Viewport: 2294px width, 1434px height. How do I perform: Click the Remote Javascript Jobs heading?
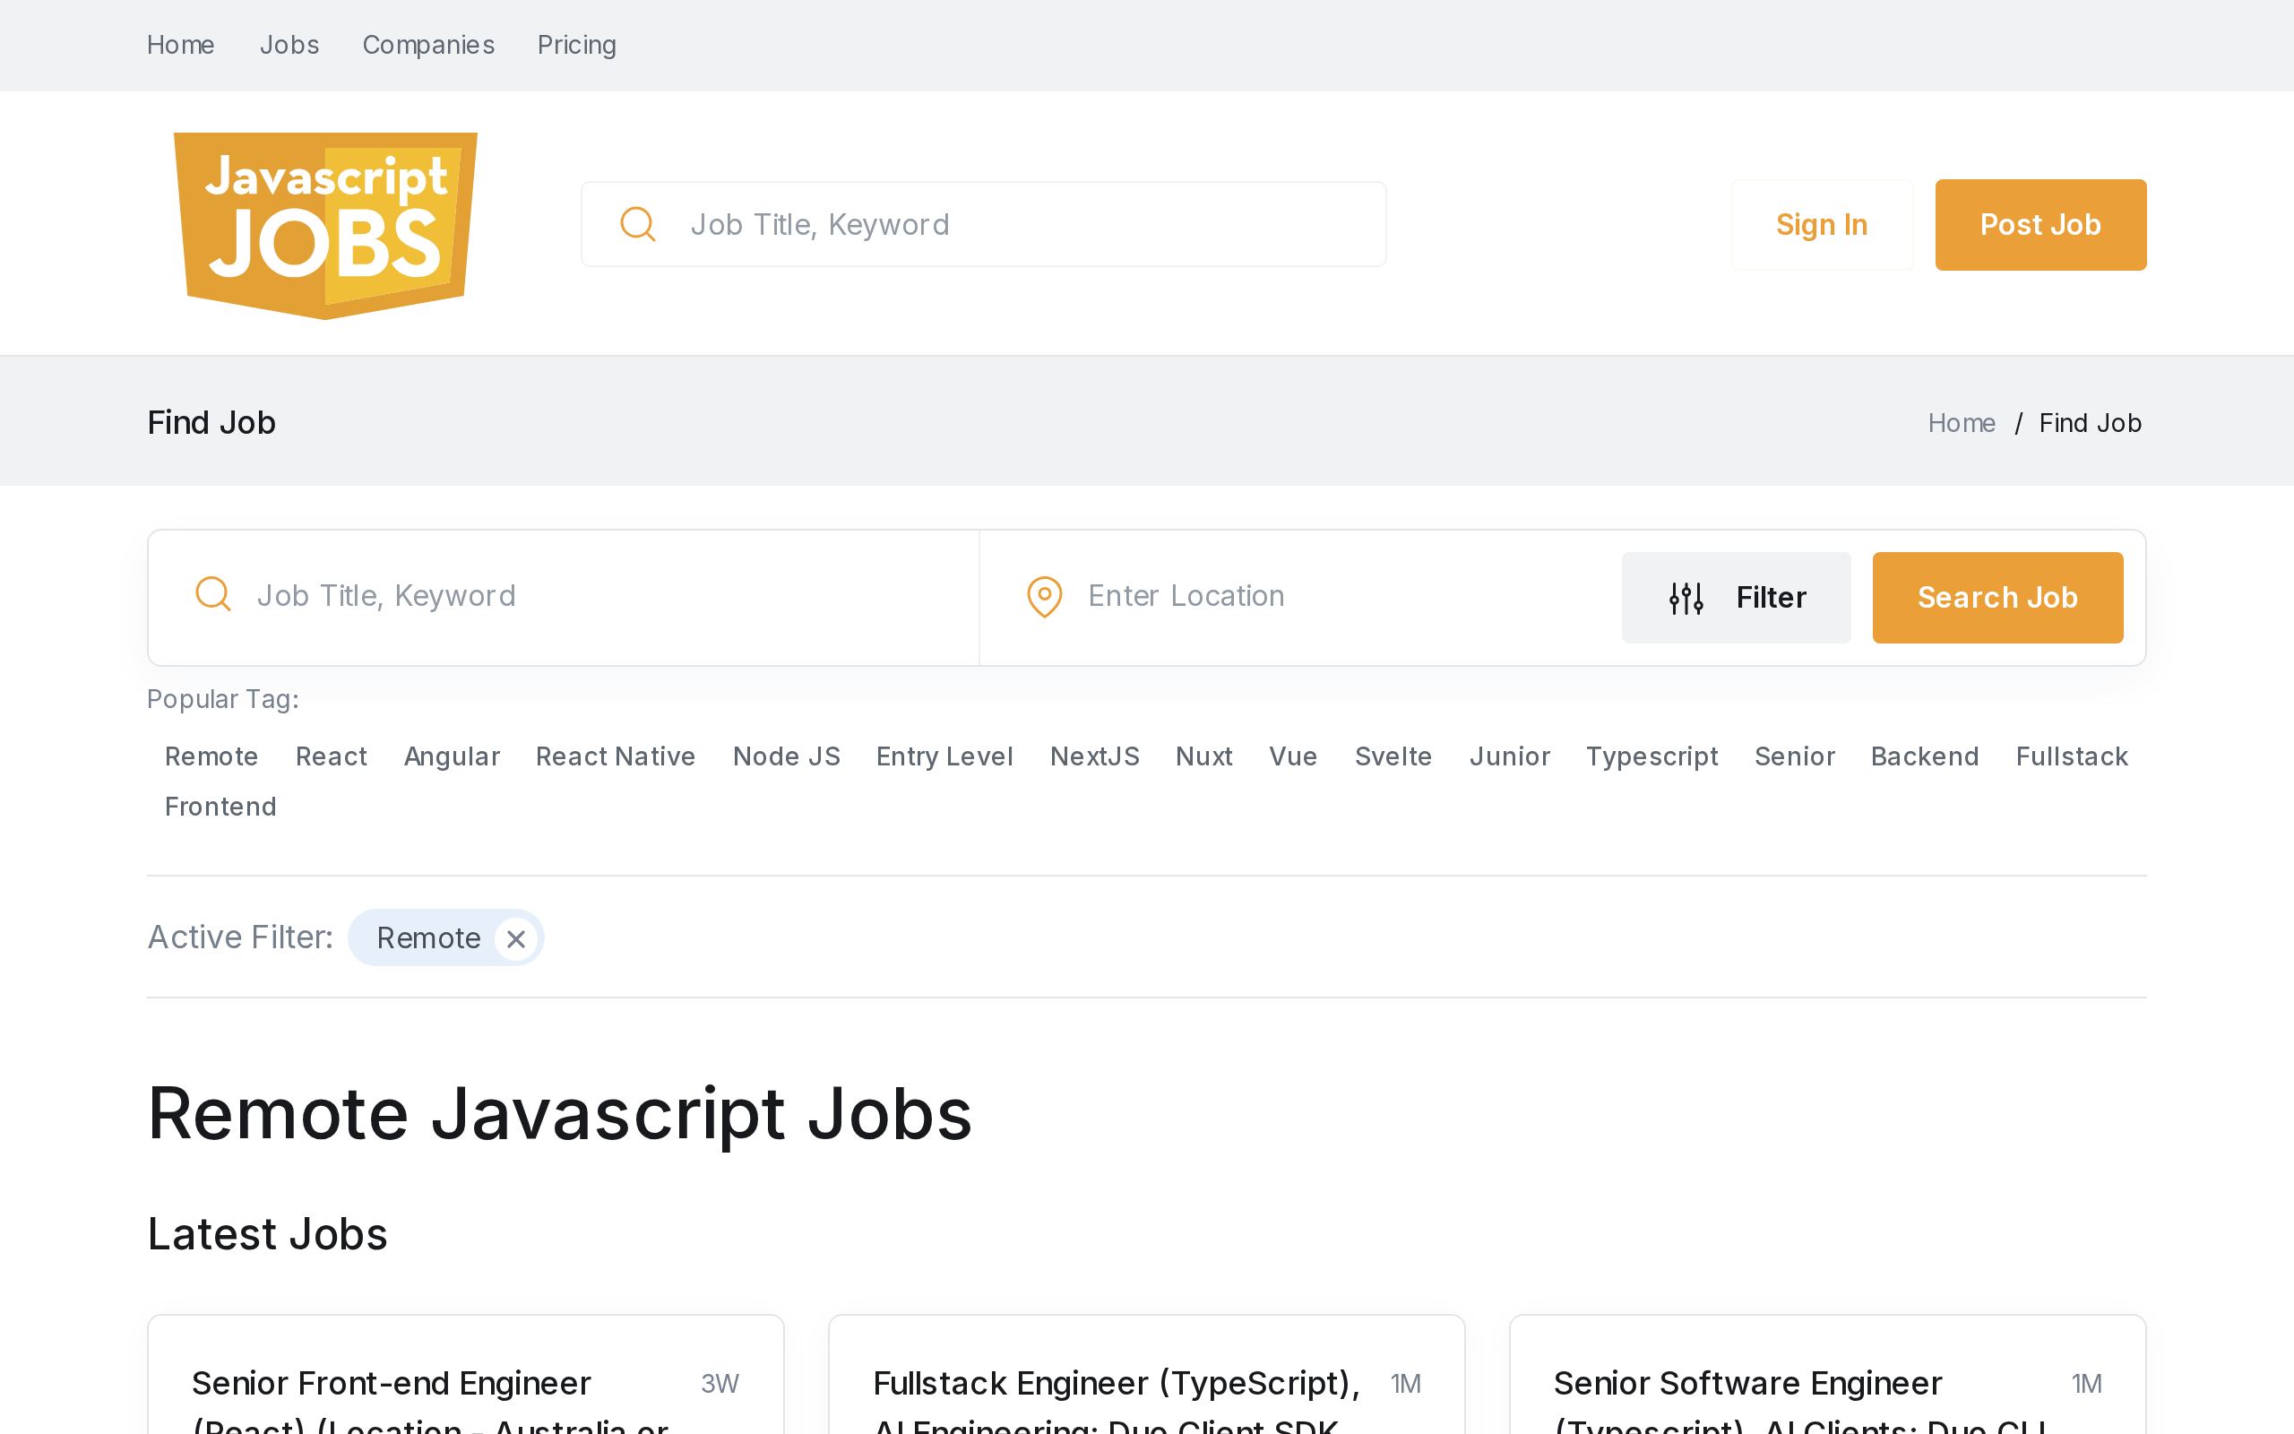click(x=559, y=1113)
